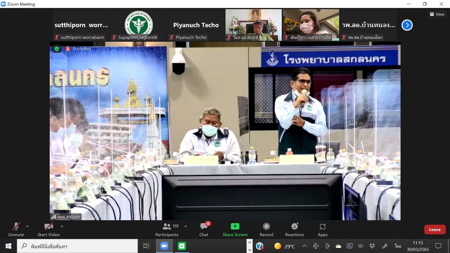Click the Share Screen icon
Image resolution: width=450 pixels, height=253 pixels.
pos(235,227)
